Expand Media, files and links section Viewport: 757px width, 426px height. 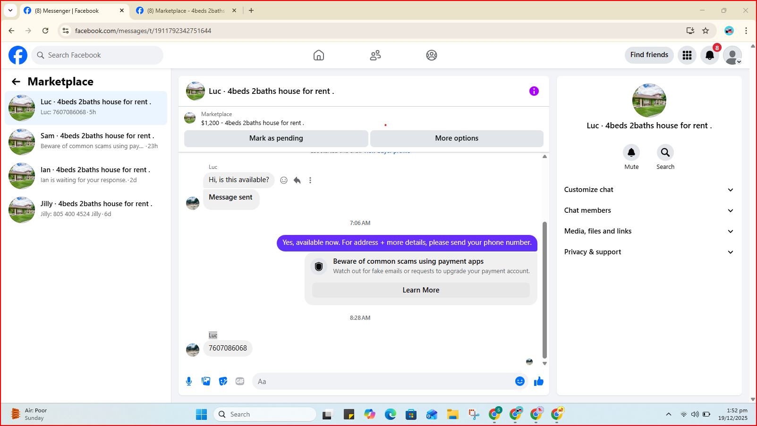coord(649,231)
